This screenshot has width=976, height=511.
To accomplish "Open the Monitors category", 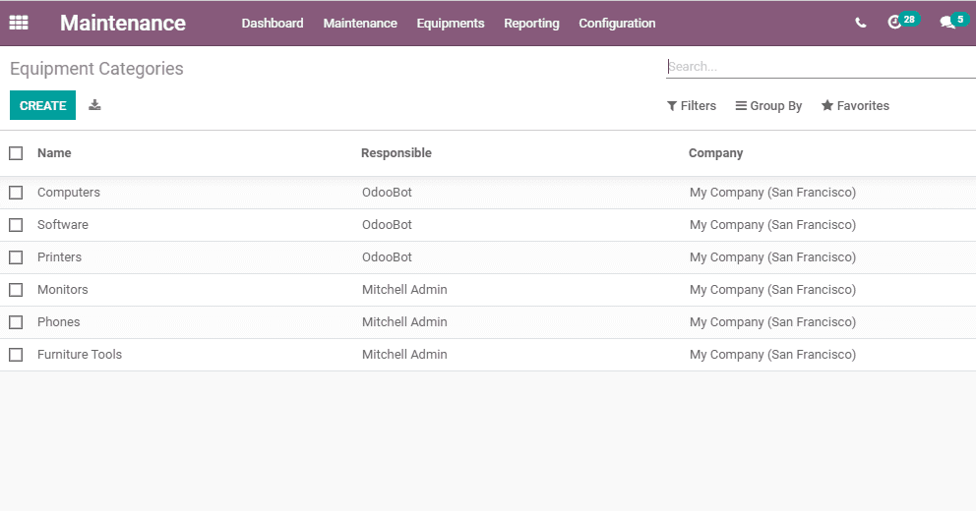I will tap(63, 290).
